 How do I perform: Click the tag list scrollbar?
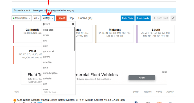pos(75,39)
